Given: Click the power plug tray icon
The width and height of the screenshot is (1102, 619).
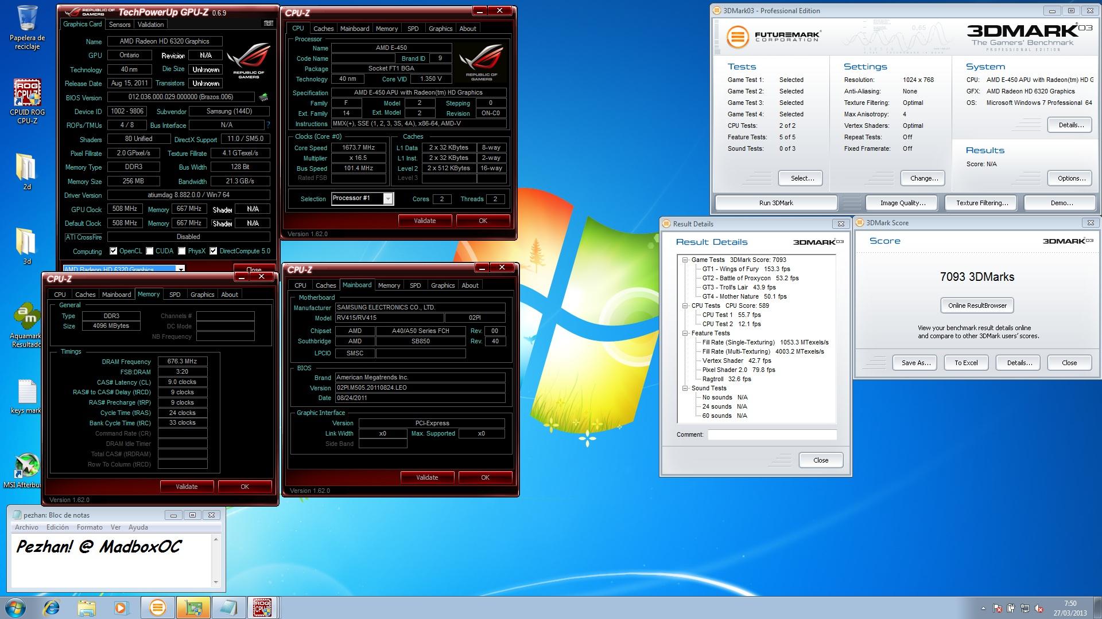Looking at the screenshot, I should click(x=1011, y=608).
